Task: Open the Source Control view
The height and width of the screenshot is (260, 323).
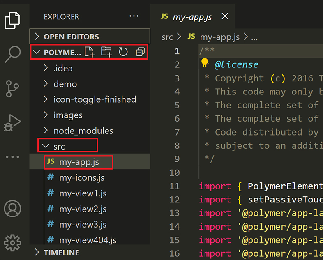Action: point(12,89)
